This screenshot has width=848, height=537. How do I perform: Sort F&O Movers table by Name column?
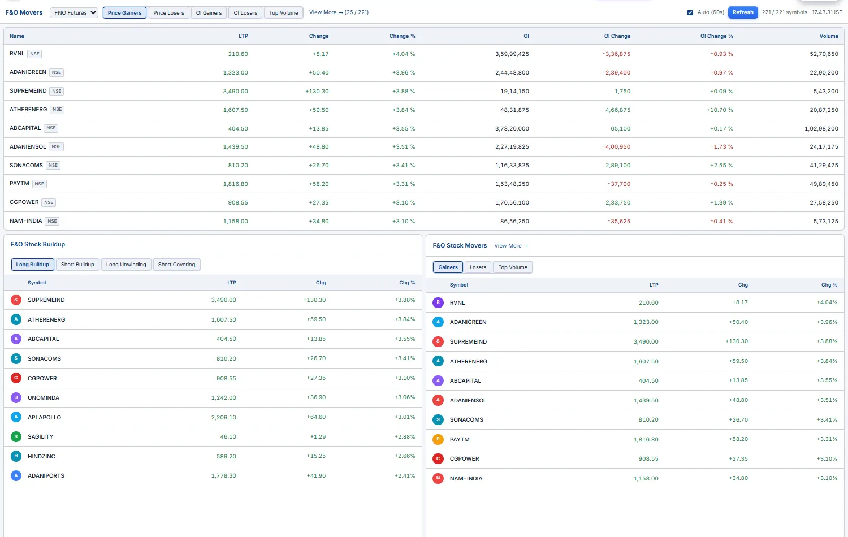click(17, 36)
